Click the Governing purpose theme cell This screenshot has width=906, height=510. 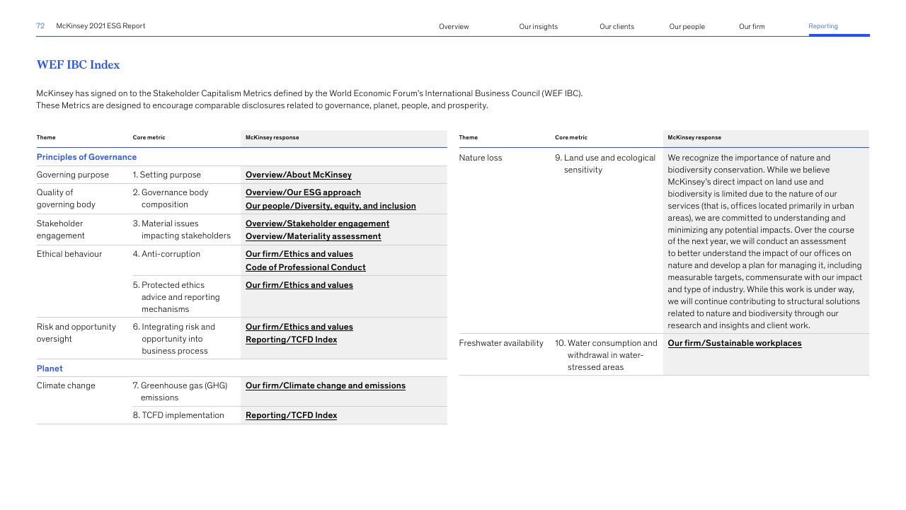[73, 175]
